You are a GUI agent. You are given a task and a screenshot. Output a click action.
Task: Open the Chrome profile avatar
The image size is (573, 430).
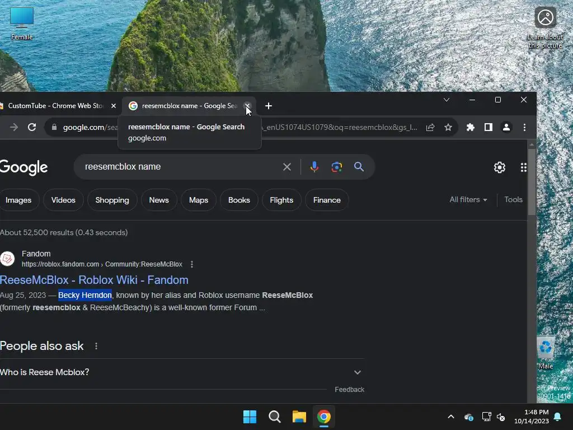506,127
